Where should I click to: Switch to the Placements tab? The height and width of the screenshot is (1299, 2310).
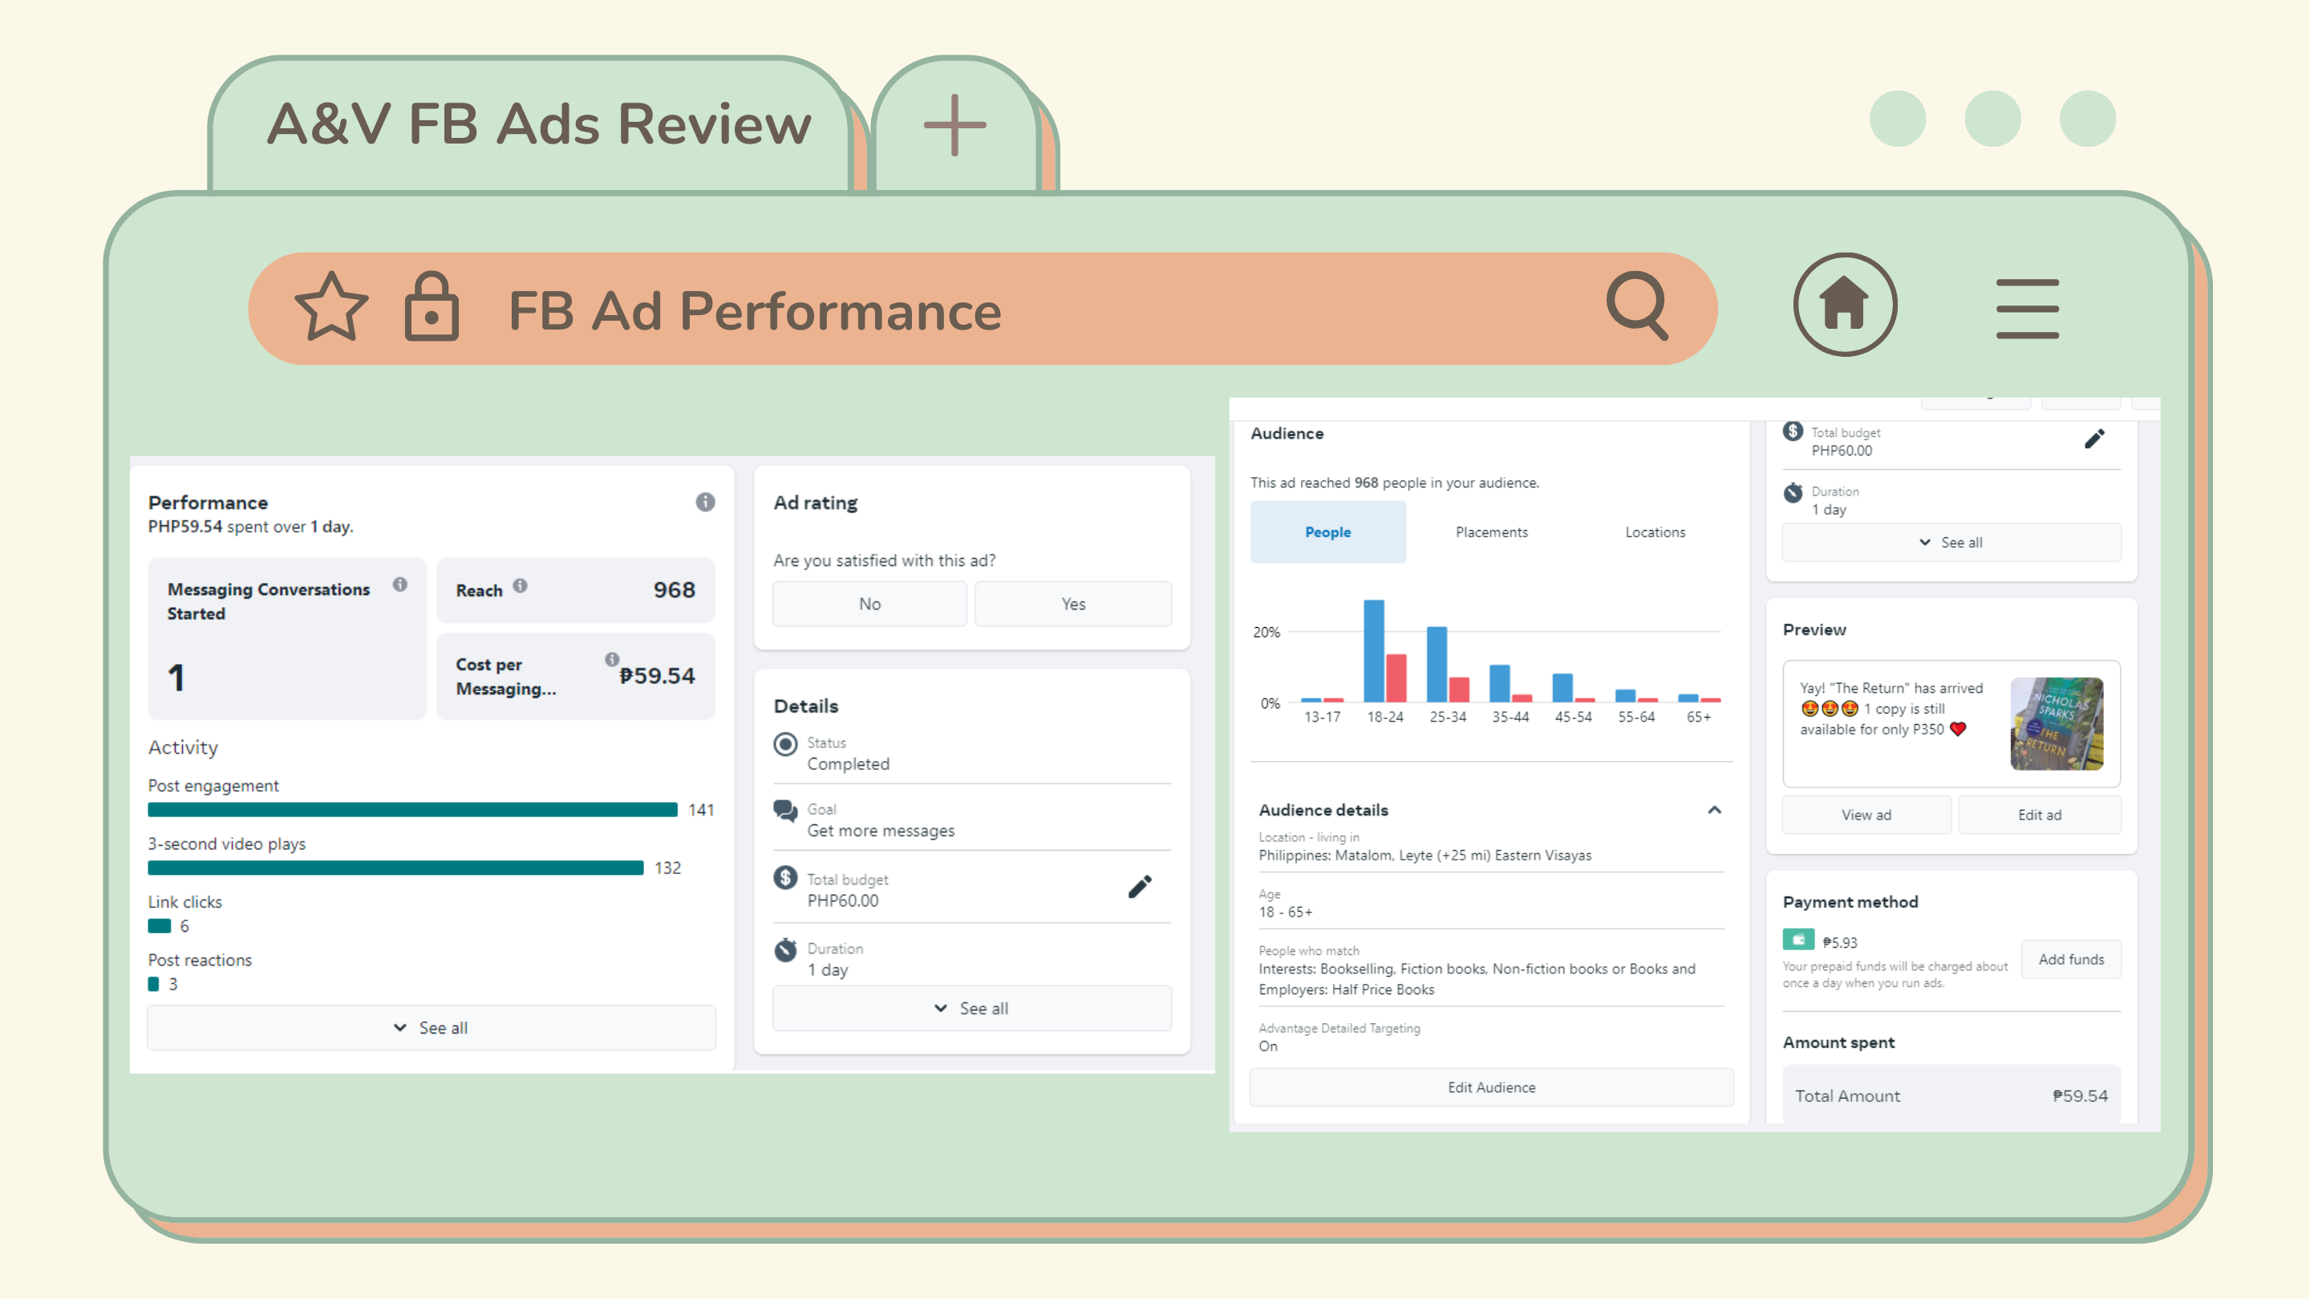coord(1491,532)
